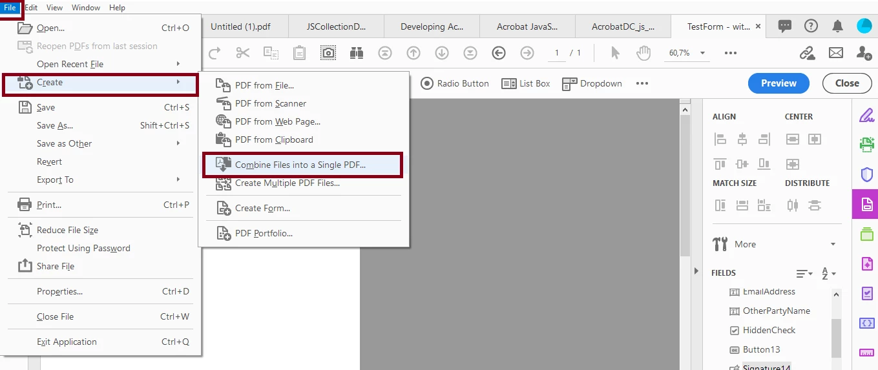Click the Snapshot camera tool icon
Viewport: 878px width, 370px height.
pyautogui.click(x=328, y=53)
